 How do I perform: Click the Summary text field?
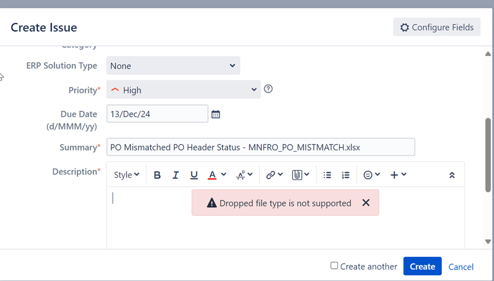[x=261, y=147]
